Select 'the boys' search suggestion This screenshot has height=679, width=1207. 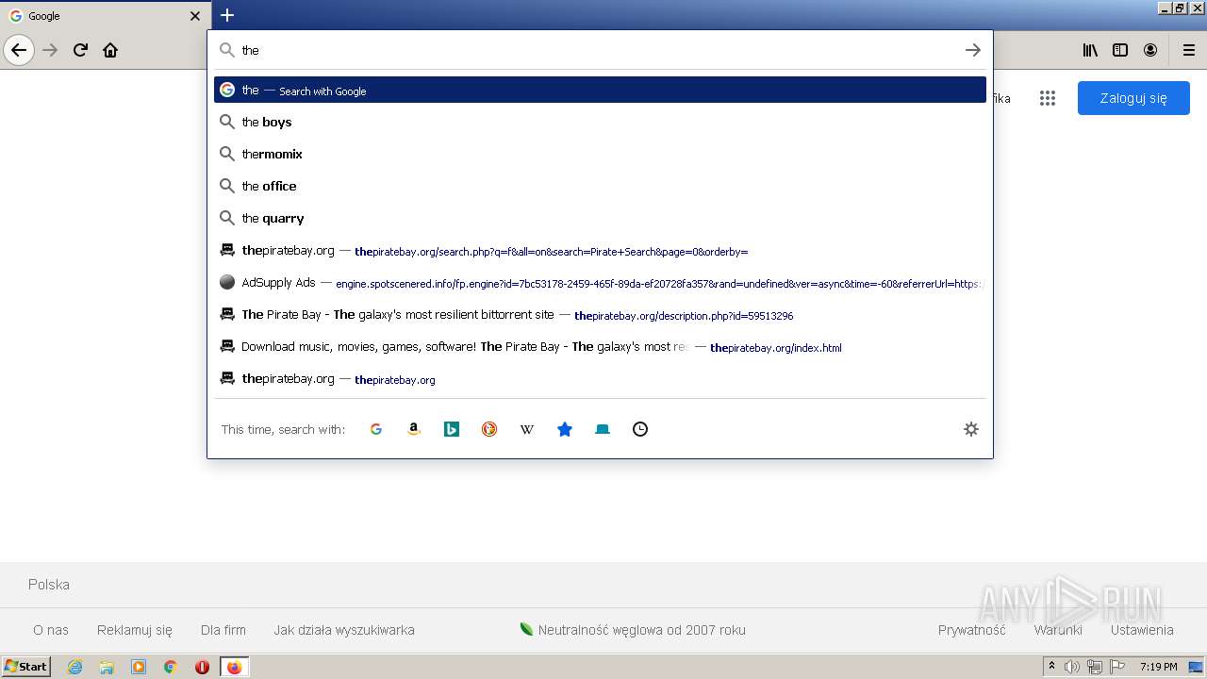point(600,122)
